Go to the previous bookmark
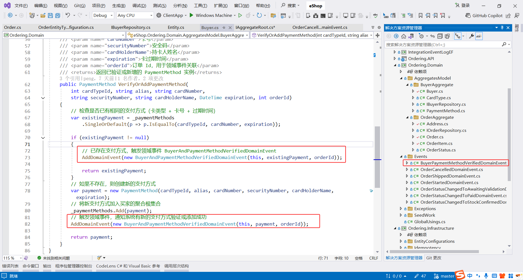 click(428, 15)
